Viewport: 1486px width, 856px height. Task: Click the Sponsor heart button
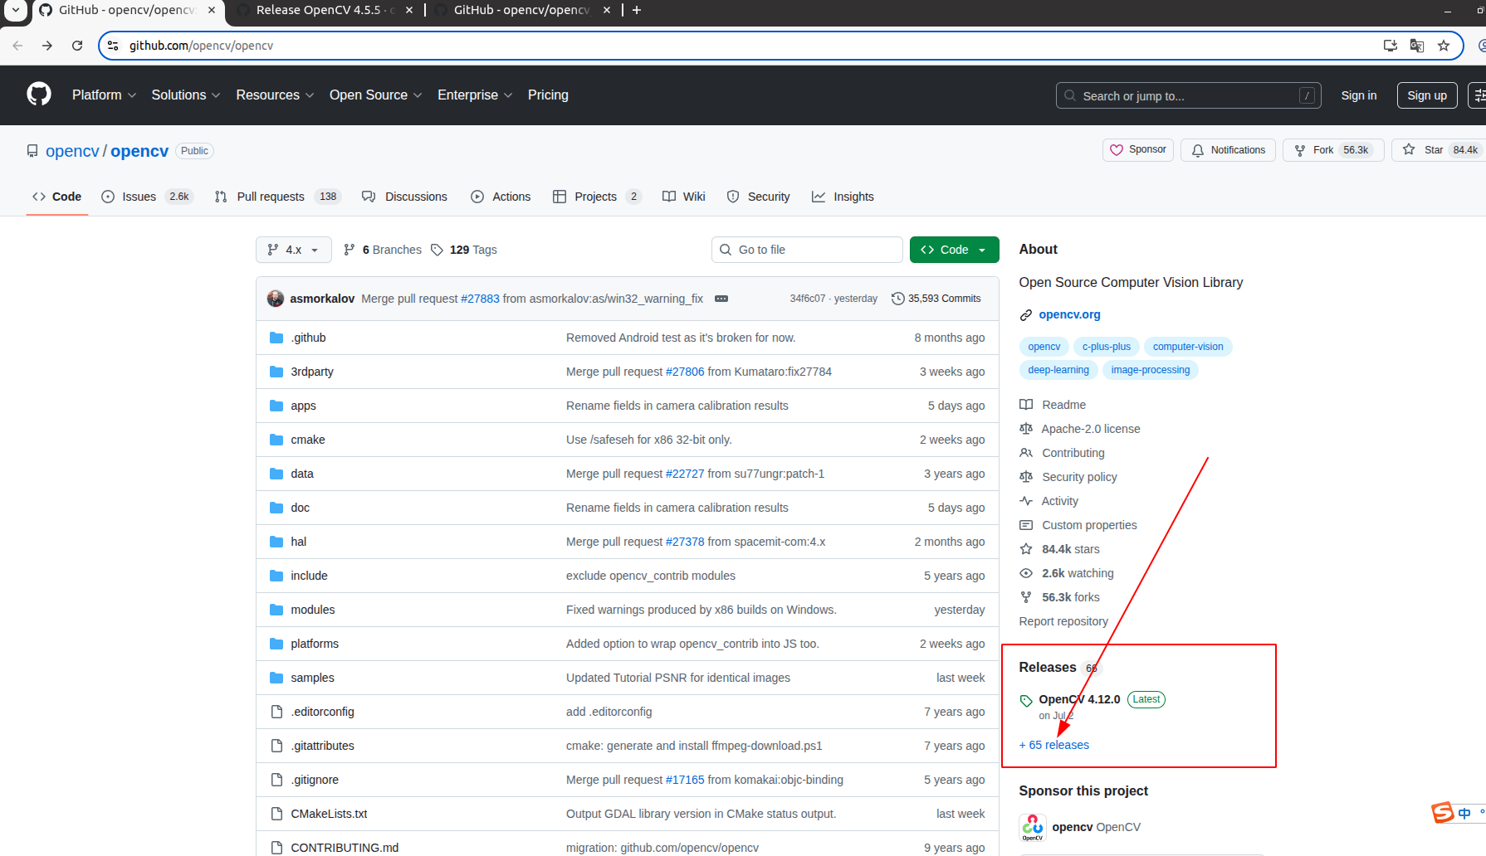click(x=1138, y=150)
